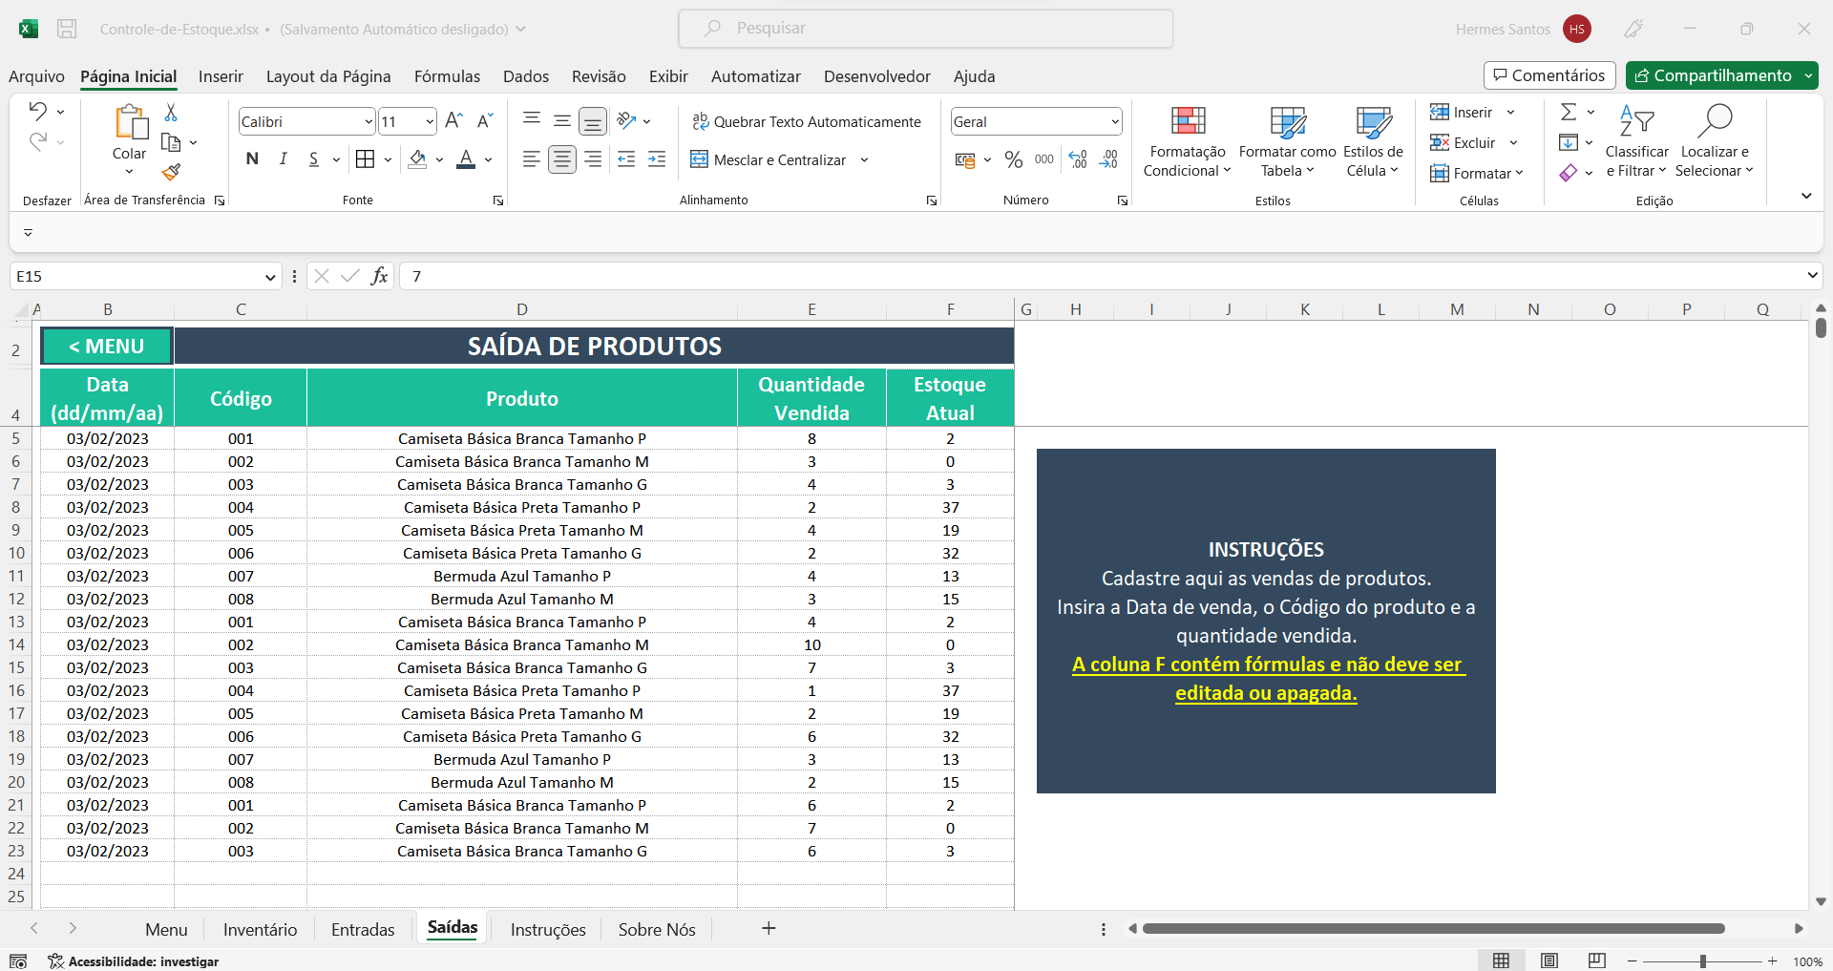
Task: Toggle Quebrar Texto Automaticamente
Action: 807,121
